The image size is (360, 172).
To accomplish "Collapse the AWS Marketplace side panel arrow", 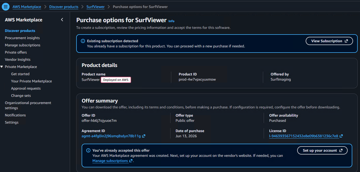I will (x=62, y=20).
